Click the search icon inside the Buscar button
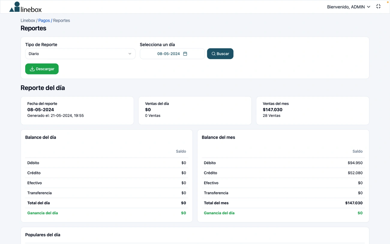Image resolution: width=390 pixels, height=244 pixels. [x=213, y=53]
